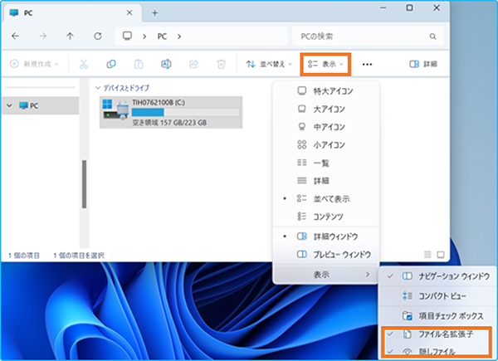Open the three-dot more options menu

click(367, 65)
